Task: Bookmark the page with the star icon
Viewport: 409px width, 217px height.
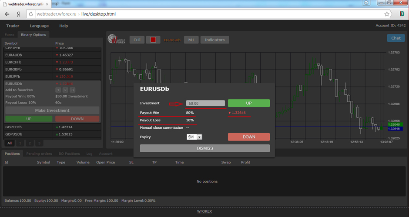Action: (x=387, y=14)
